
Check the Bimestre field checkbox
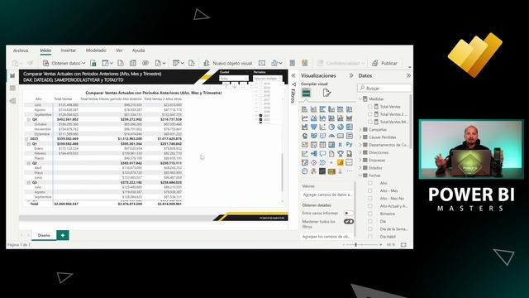370,214
